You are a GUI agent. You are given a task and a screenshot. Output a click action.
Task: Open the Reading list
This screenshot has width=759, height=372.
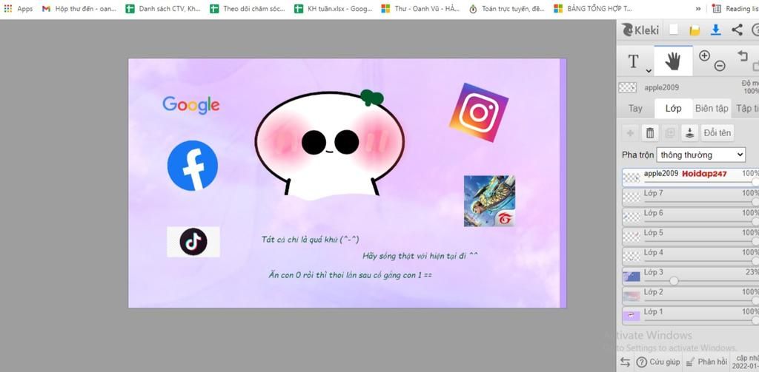735,9
